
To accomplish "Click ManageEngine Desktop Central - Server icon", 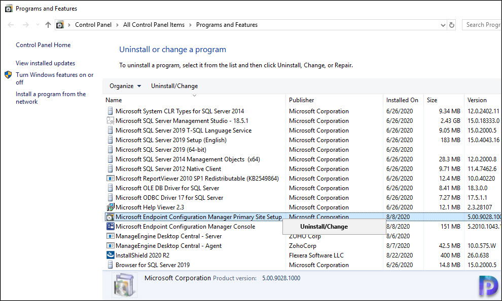I will 110,236.
